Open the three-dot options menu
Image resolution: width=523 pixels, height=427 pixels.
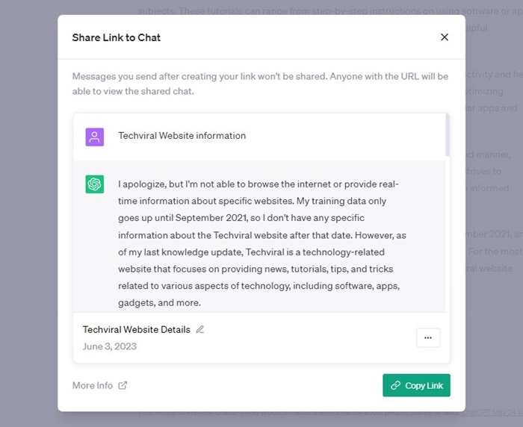428,337
